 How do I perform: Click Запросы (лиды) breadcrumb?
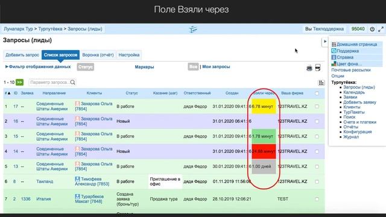85,29
